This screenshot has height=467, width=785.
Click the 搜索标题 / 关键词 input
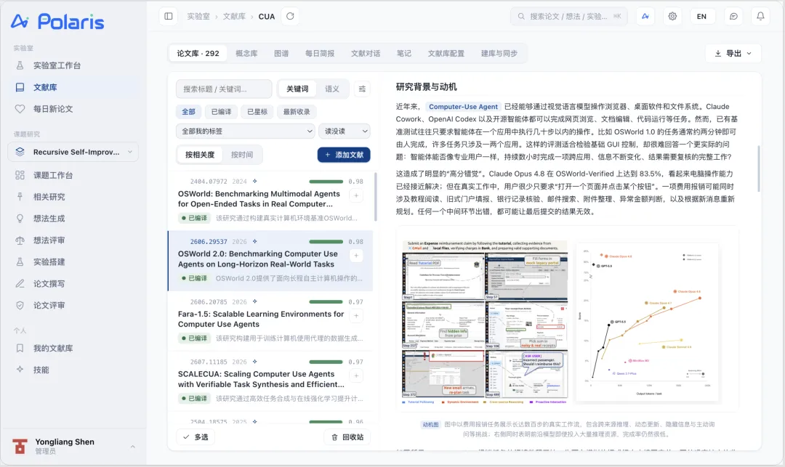tap(224, 89)
